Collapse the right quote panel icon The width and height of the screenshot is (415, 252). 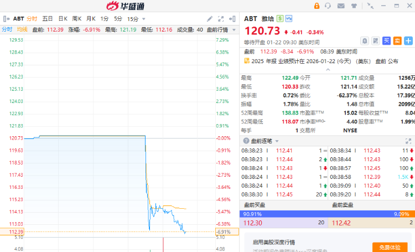tap(232, 19)
